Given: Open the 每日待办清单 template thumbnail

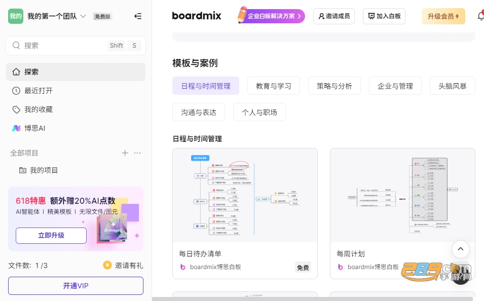Looking at the screenshot, I should pos(245,196).
